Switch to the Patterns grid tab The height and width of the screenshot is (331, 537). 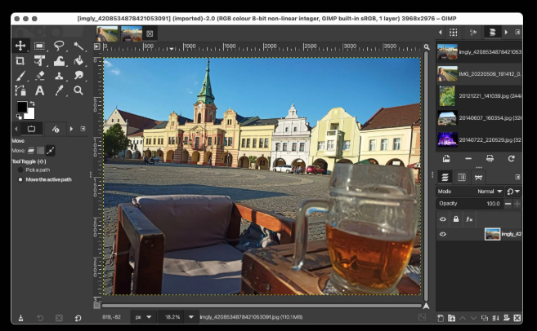point(453,32)
